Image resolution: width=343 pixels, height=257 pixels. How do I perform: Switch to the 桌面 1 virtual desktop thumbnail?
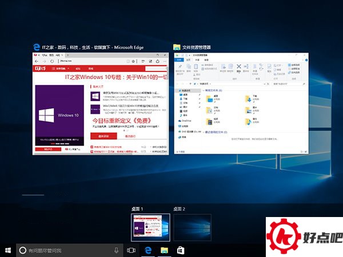(x=151, y=227)
